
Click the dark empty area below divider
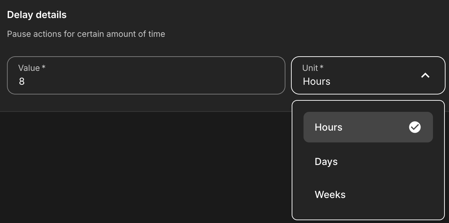(x=139, y=167)
